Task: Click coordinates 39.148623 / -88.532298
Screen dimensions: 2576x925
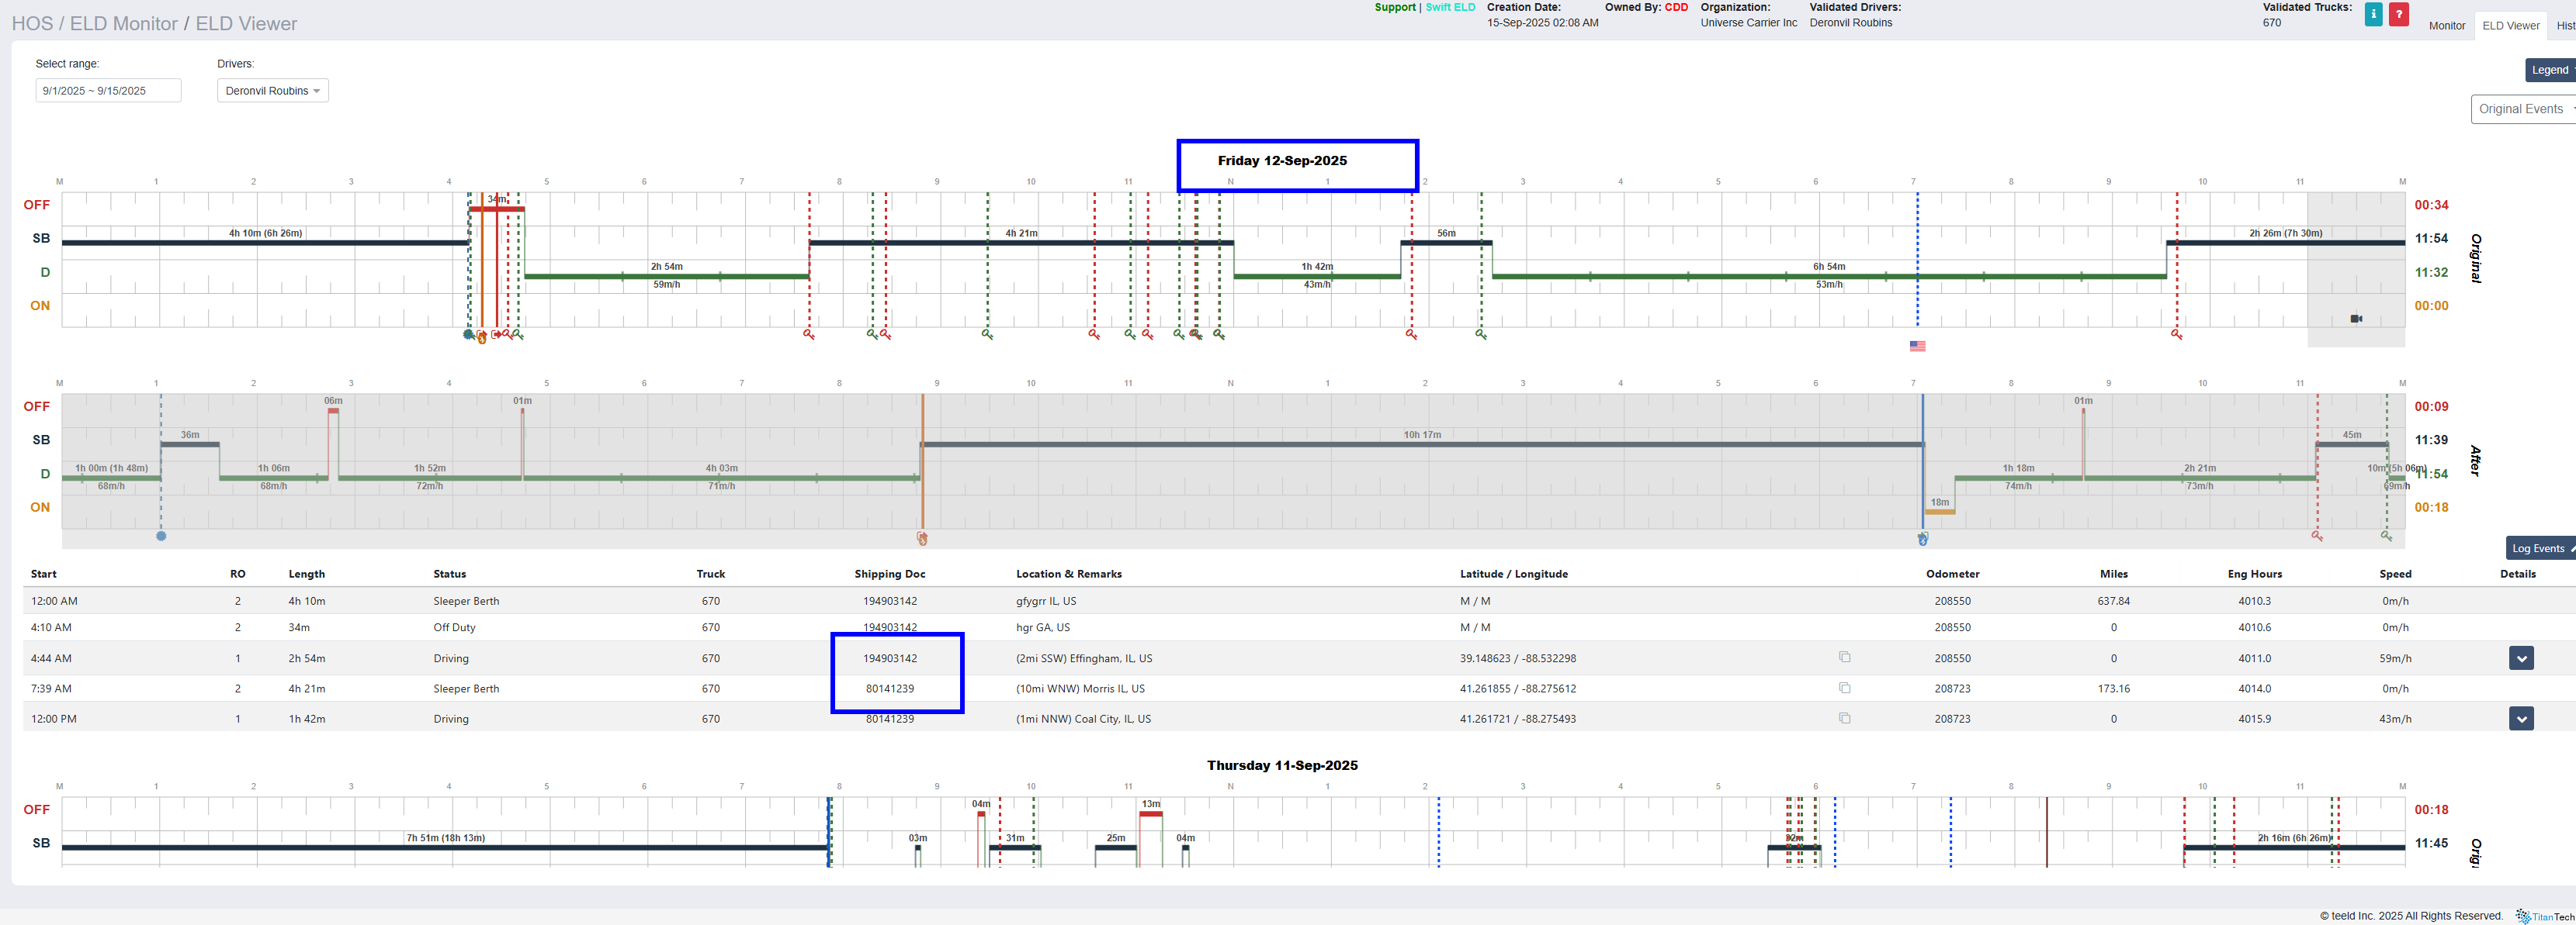Action: pyautogui.click(x=1518, y=658)
